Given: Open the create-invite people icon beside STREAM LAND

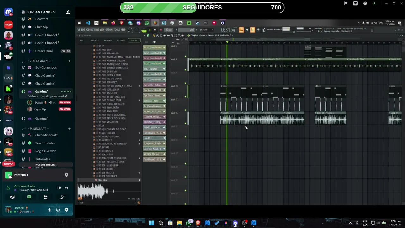Looking at the screenshot, I should click(68, 12).
